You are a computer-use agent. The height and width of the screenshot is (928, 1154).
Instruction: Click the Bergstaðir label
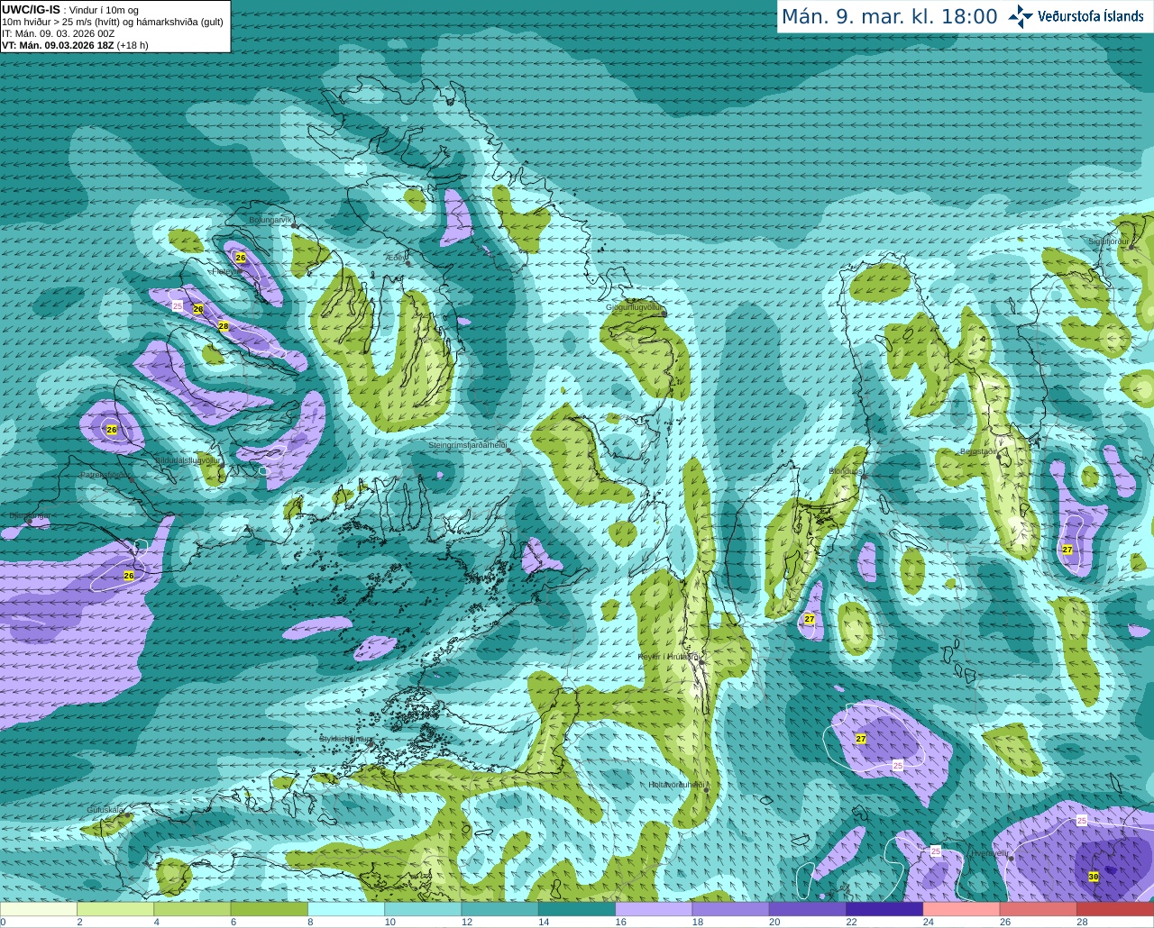pos(978,451)
